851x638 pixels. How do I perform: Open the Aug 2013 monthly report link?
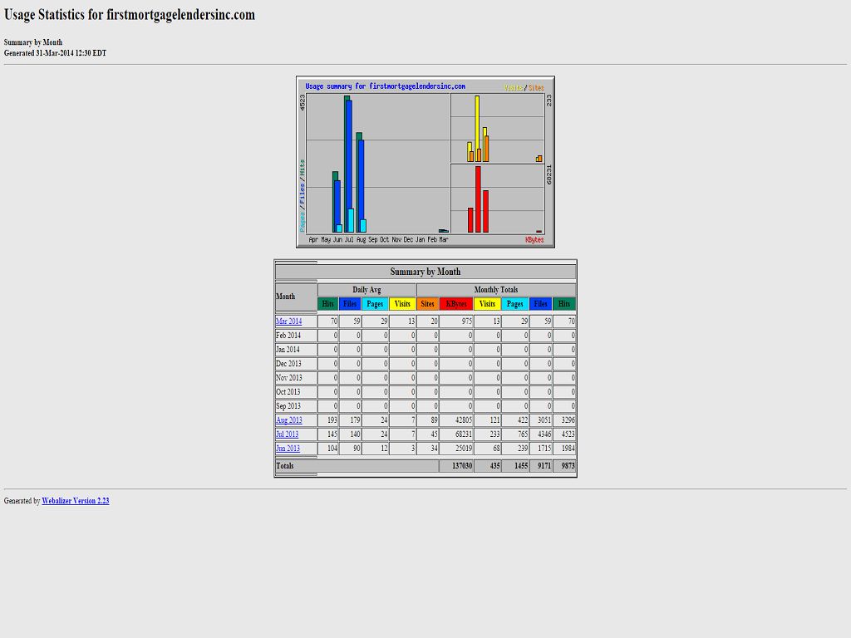pyautogui.click(x=288, y=420)
